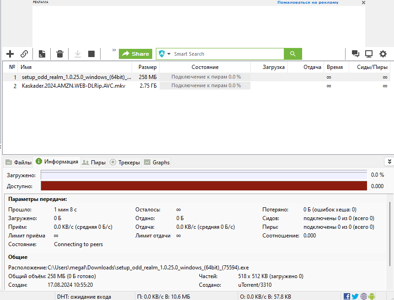Sort by the Сиды/Пиры column header
Screen dimensions: 394x300
[x=370, y=67]
